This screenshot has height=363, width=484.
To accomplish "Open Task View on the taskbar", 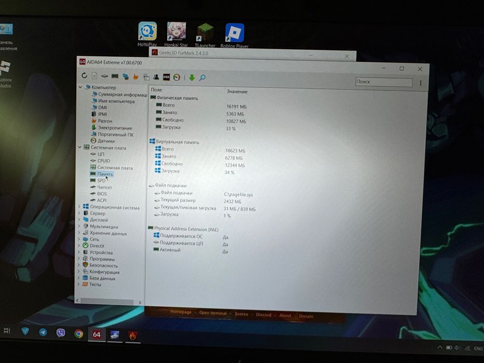I will click(x=7, y=331).
